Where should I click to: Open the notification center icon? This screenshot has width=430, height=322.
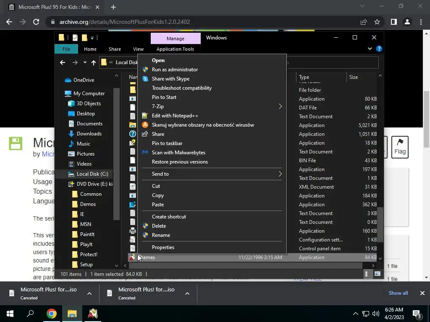click(417, 314)
